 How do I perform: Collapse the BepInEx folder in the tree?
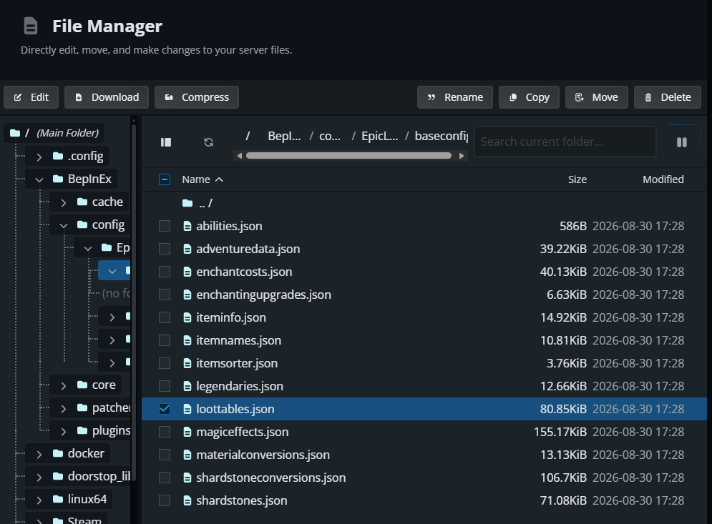coord(39,179)
